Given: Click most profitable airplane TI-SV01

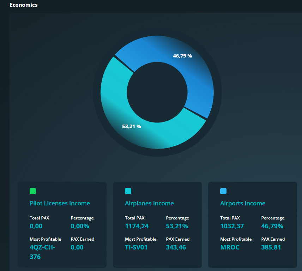Looking at the screenshot, I should (x=136, y=247).
